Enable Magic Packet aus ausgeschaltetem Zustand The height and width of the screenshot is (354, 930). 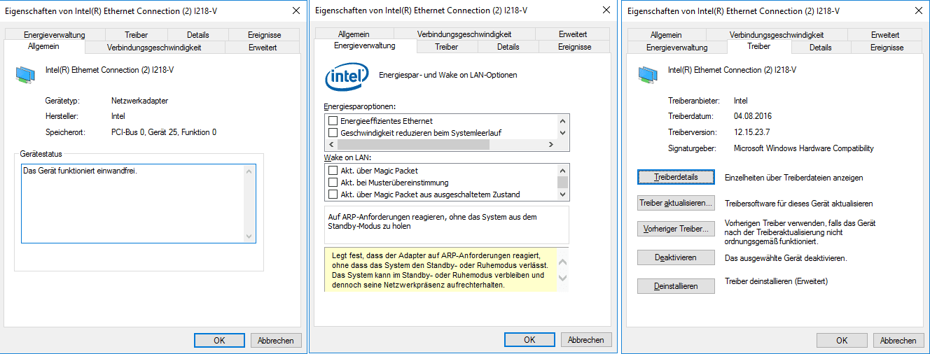333,194
